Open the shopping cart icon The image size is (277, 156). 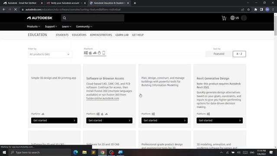[x=224, y=18]
